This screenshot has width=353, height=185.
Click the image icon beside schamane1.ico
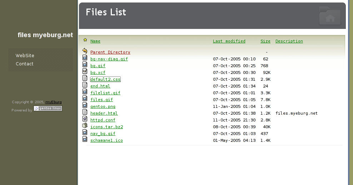pyautogui.click(x=85, y=139)
